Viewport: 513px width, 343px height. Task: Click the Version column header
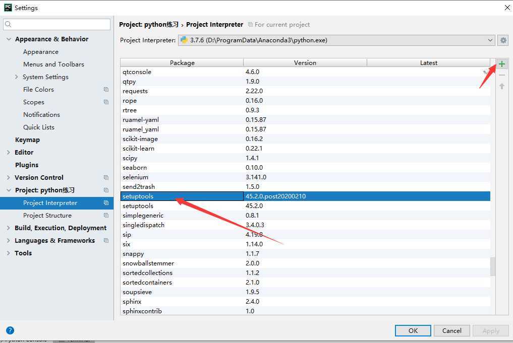305,63
